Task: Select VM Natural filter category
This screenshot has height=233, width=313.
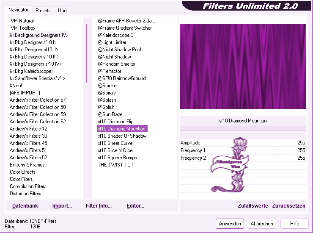Action: pos(22,21)
